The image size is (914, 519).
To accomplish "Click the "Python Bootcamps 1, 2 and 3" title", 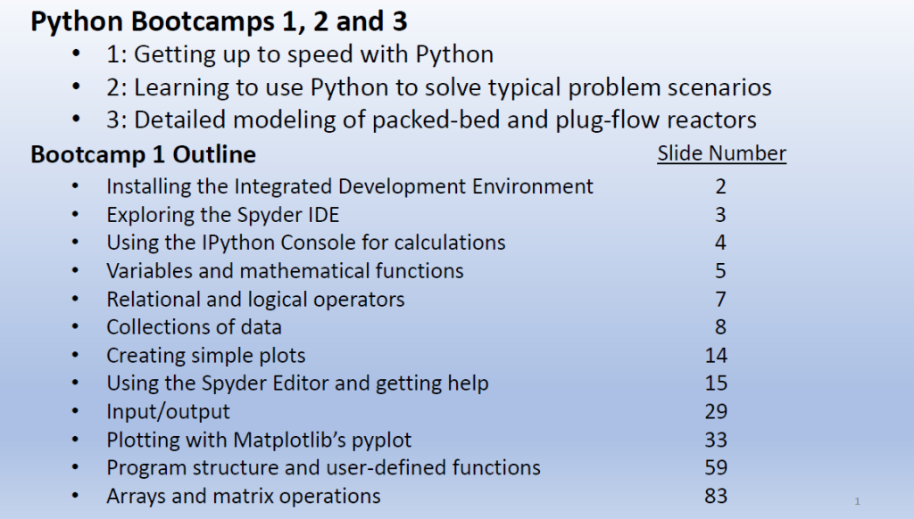I will point(220,21).
